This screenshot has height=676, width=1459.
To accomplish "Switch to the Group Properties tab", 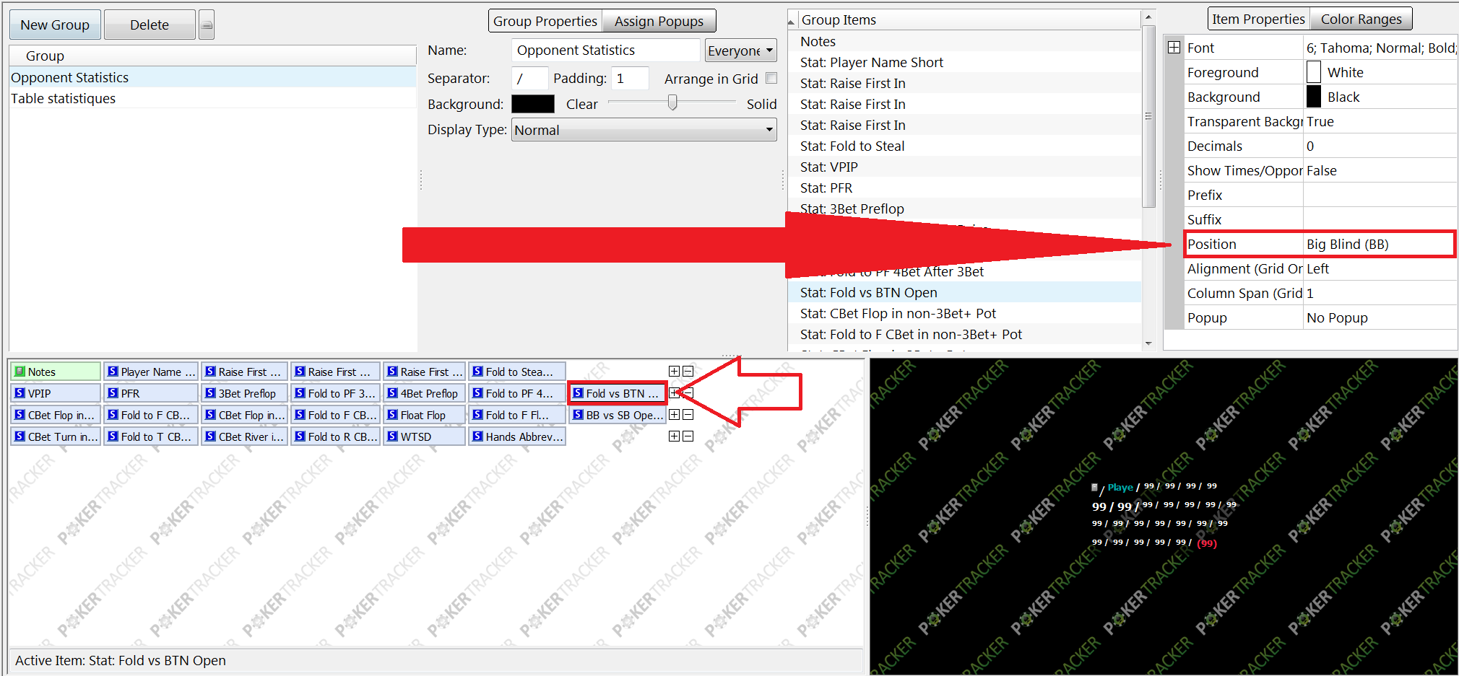I will tap(545, 21).
